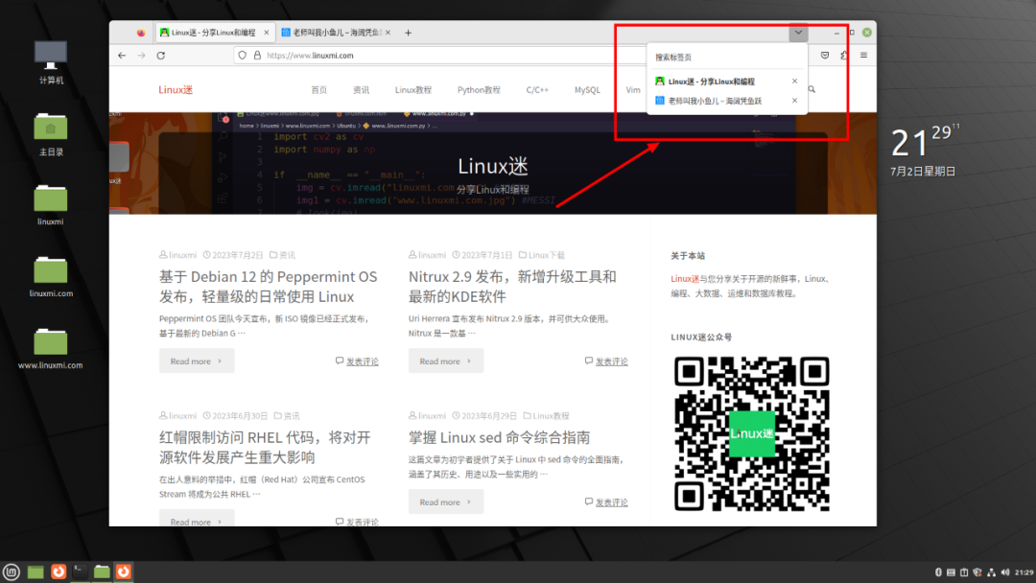Save the page to Pocket
Screen dimensions: 1036x583
pos(825,56)
